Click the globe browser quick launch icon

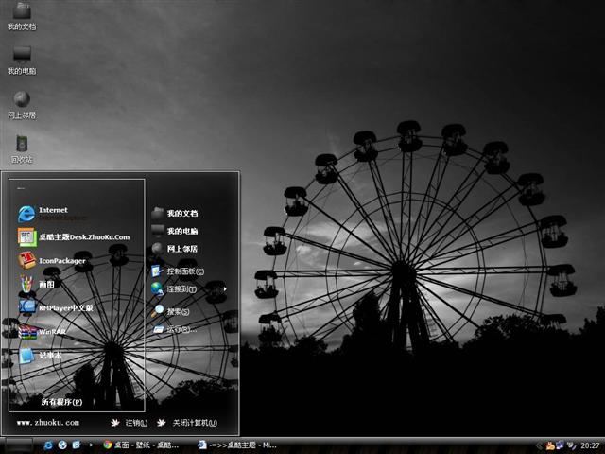[62, 445]
